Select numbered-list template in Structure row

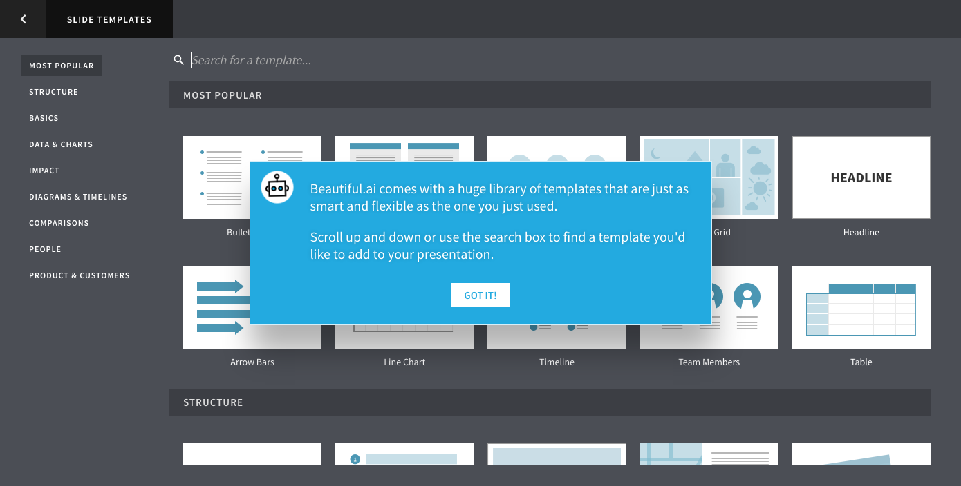pos(404,454)
